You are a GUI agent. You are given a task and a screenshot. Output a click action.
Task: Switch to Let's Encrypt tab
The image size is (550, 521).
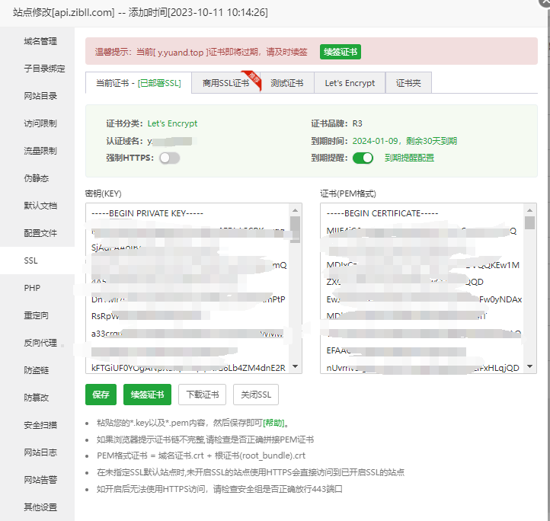(350, 83)
